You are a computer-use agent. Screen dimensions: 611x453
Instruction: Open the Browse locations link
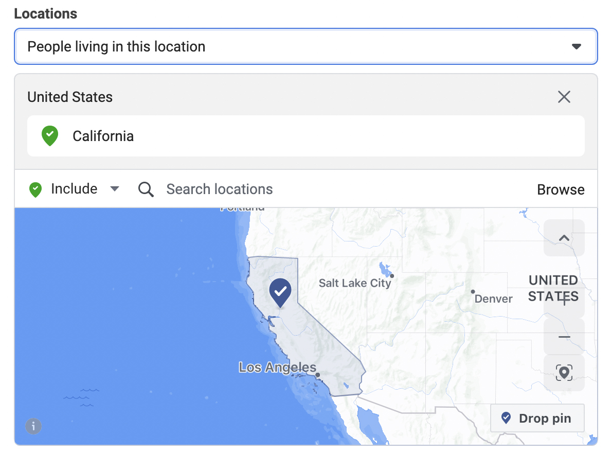[x=561, y=189]
